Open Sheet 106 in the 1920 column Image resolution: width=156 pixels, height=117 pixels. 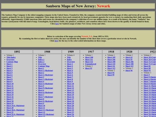coord(129,62)
